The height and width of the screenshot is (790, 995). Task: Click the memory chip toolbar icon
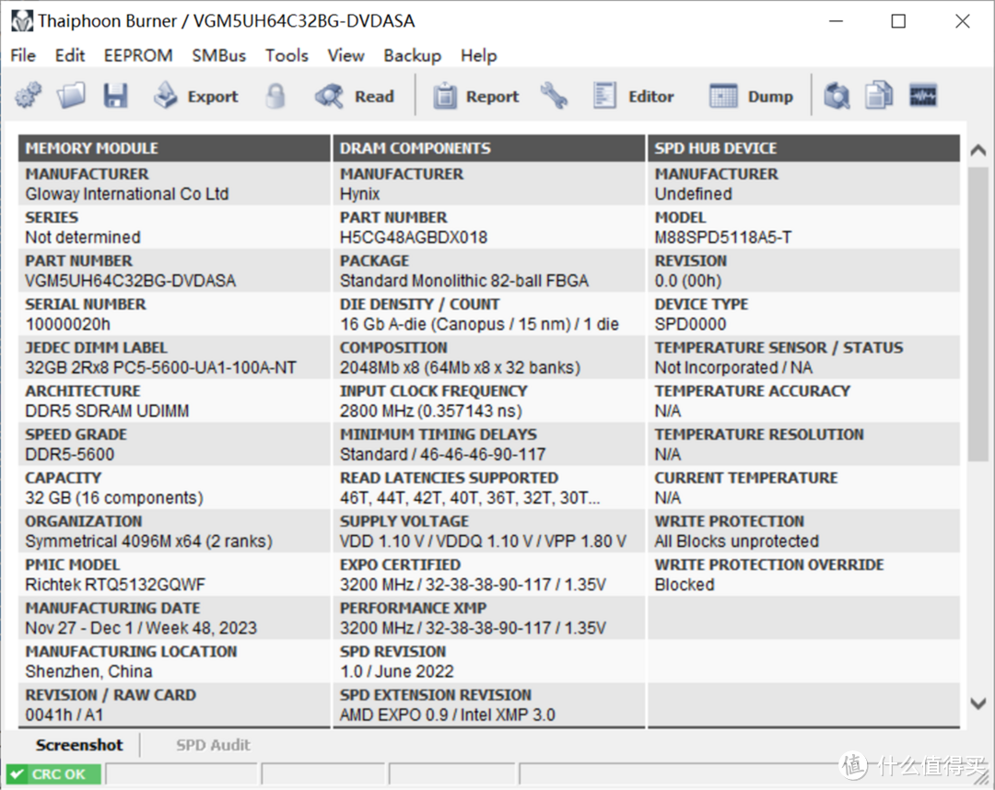point(922,96)
